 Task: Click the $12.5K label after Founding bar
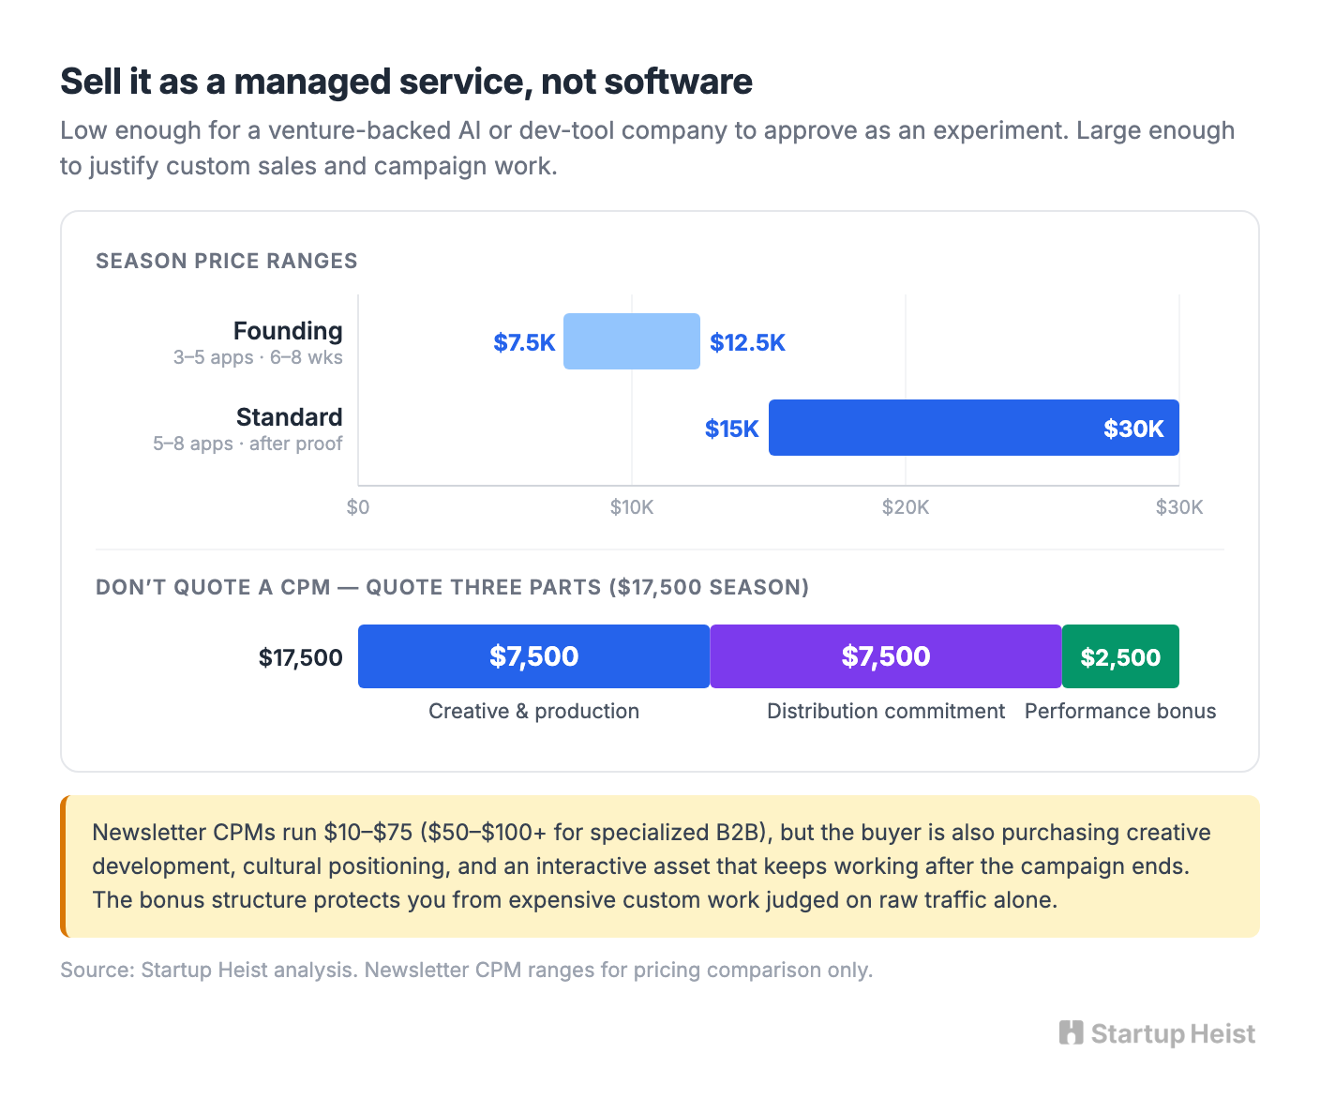747,342
